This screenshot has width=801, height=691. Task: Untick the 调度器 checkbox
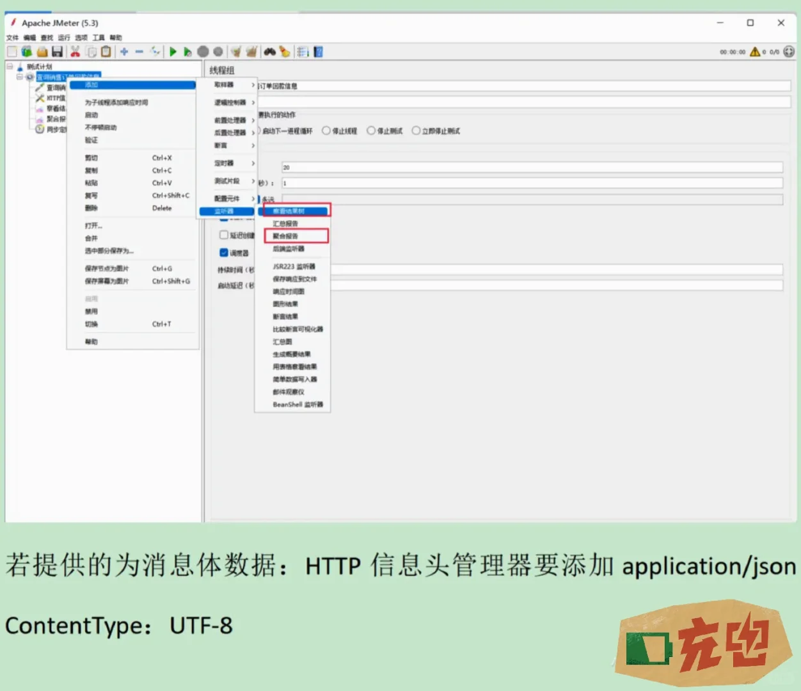point(224,252)
